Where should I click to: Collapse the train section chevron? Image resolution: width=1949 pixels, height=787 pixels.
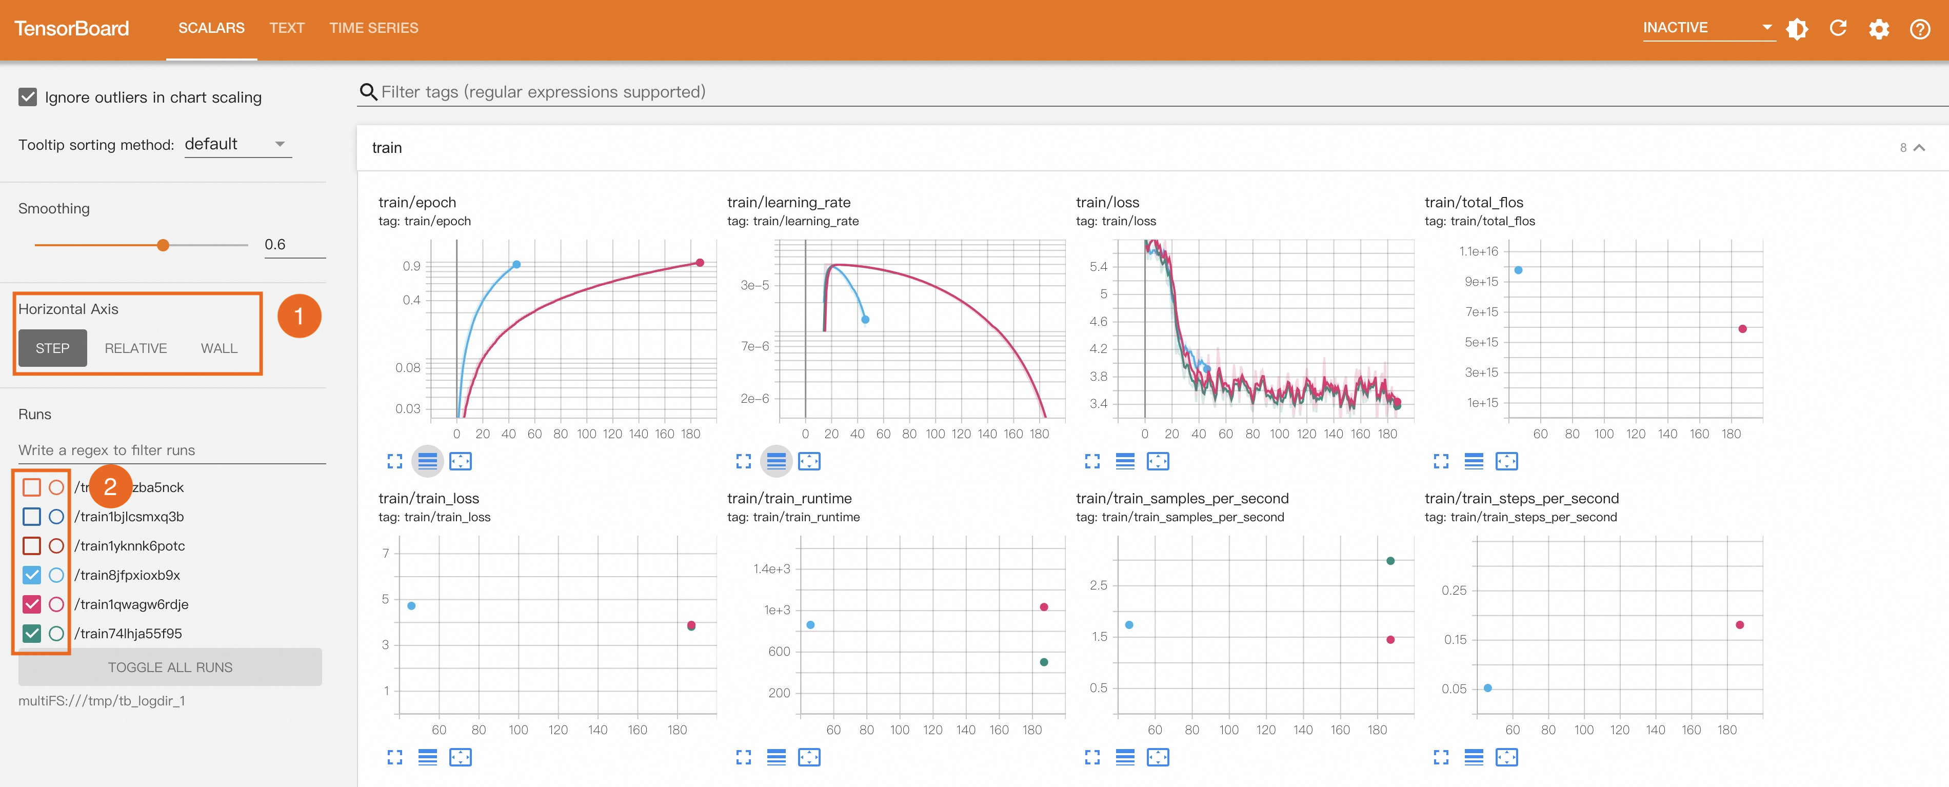point(1919,148)
